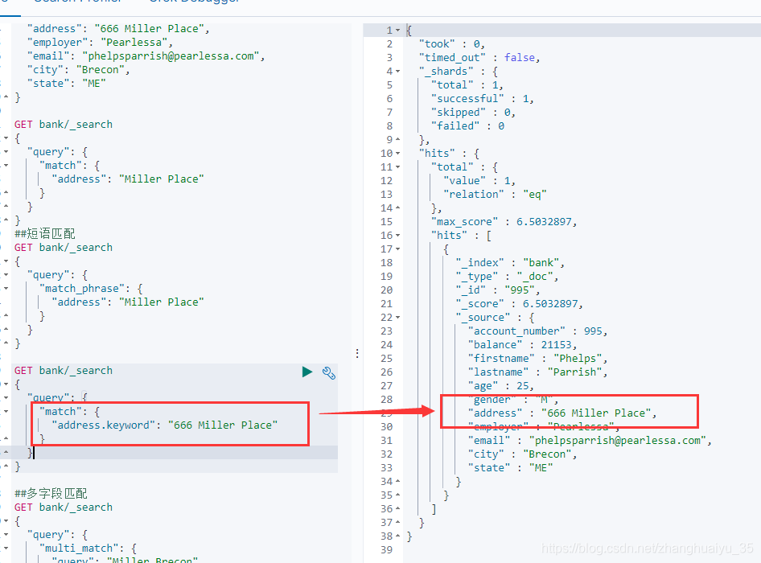Click fold marker at closing brace line 9
This screenshot has width=761, height=563.
398,140
